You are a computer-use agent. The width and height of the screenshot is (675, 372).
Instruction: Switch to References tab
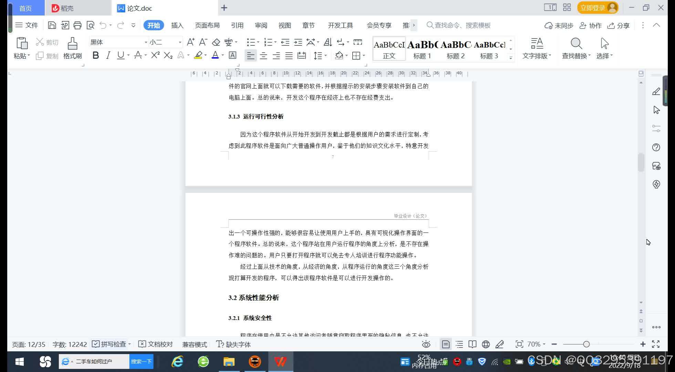pyautogui.click(x=237, y=25)
